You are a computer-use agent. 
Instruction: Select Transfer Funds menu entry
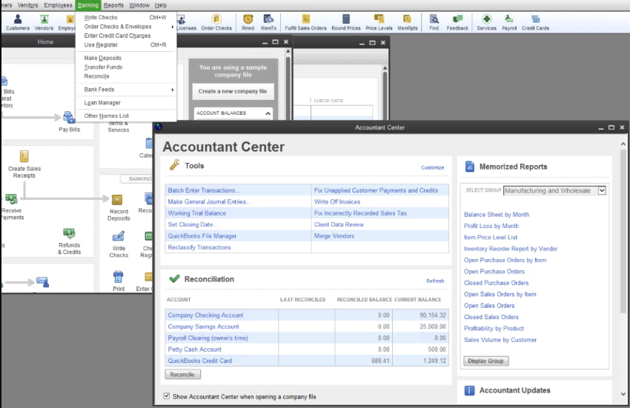126,67
